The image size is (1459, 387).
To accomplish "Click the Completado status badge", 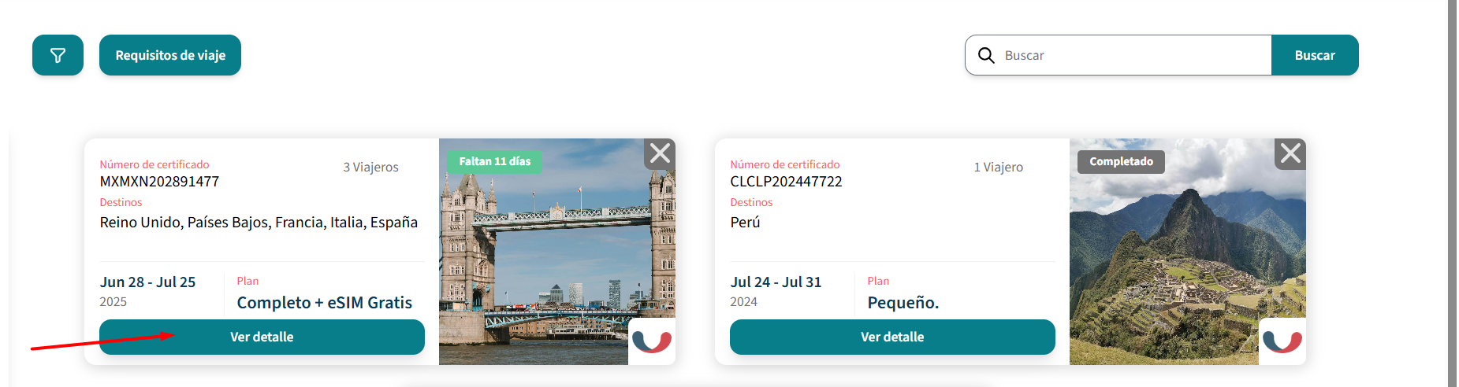I will click(1121, 161).
